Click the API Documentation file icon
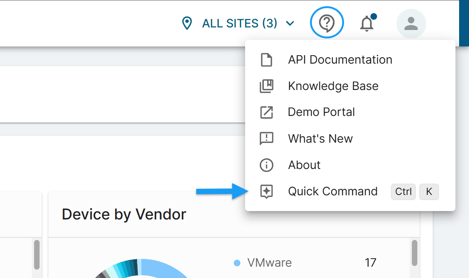This screenshot has width=469, height=278. [x=266, y=60]
